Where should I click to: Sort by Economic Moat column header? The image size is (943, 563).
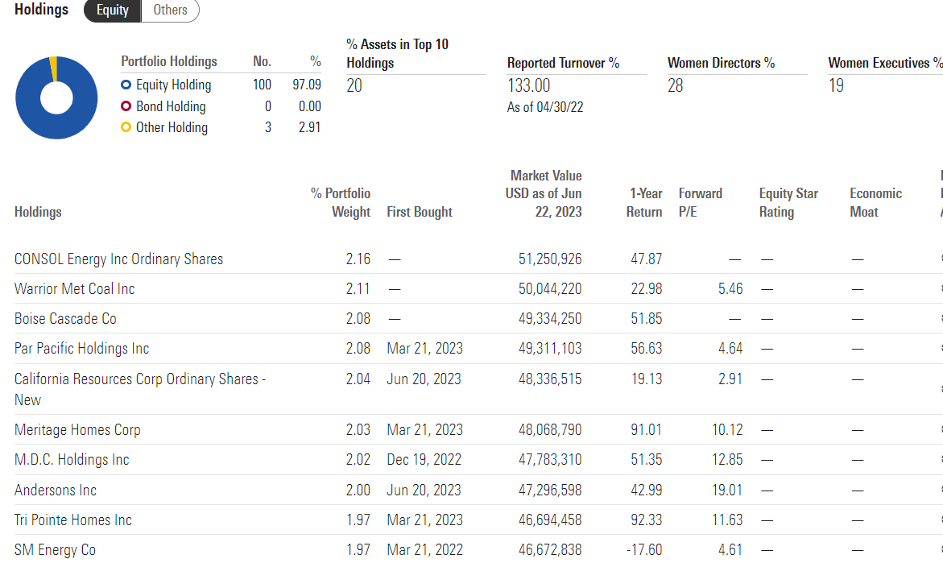(x=875, y=203)
